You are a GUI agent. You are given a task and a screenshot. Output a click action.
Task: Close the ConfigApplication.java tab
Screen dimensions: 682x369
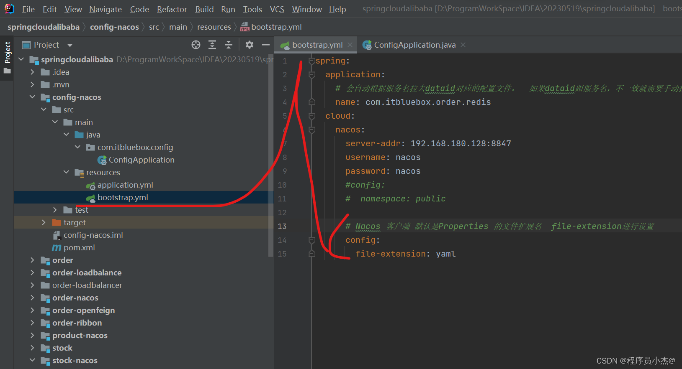pyautogui.click(x=463, y=45)
